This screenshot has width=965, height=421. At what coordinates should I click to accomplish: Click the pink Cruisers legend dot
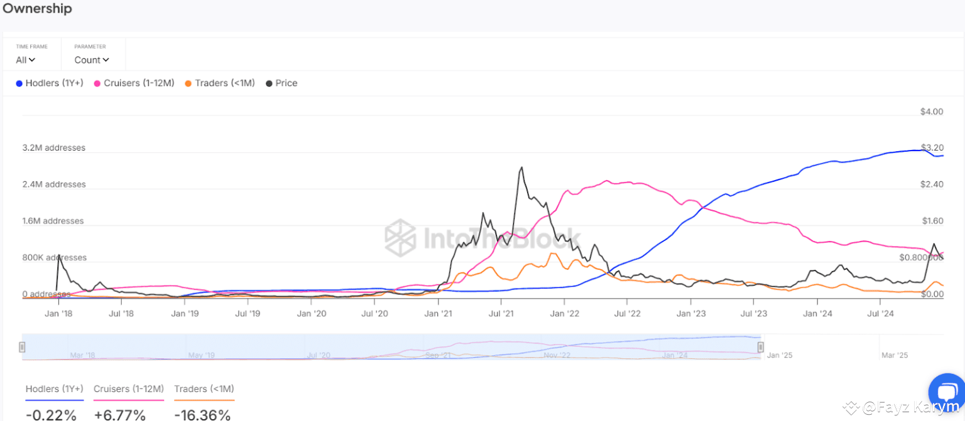pos(97,83)
